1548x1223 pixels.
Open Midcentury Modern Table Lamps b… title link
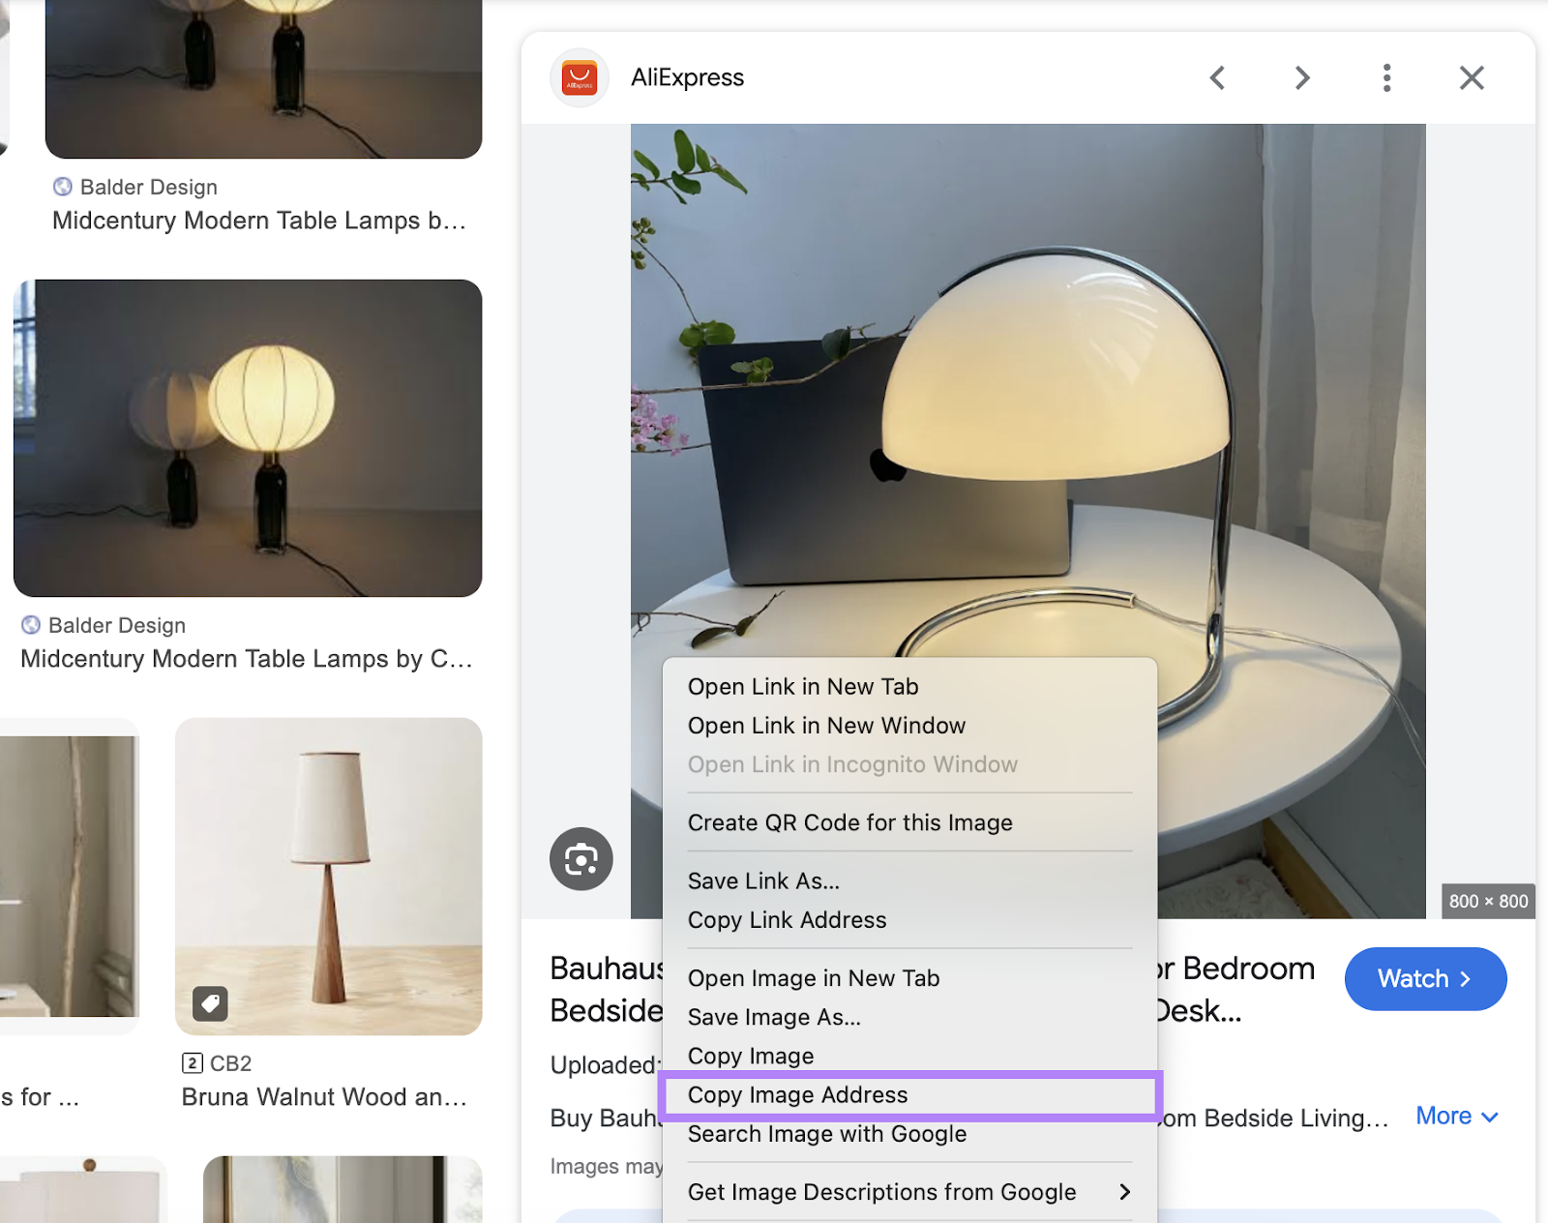(259, 221)
